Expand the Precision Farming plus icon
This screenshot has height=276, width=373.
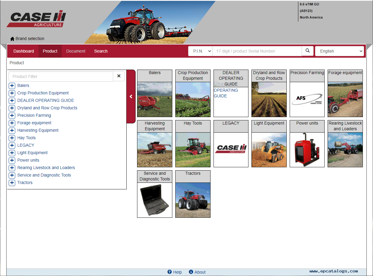[x=12, y=115]
